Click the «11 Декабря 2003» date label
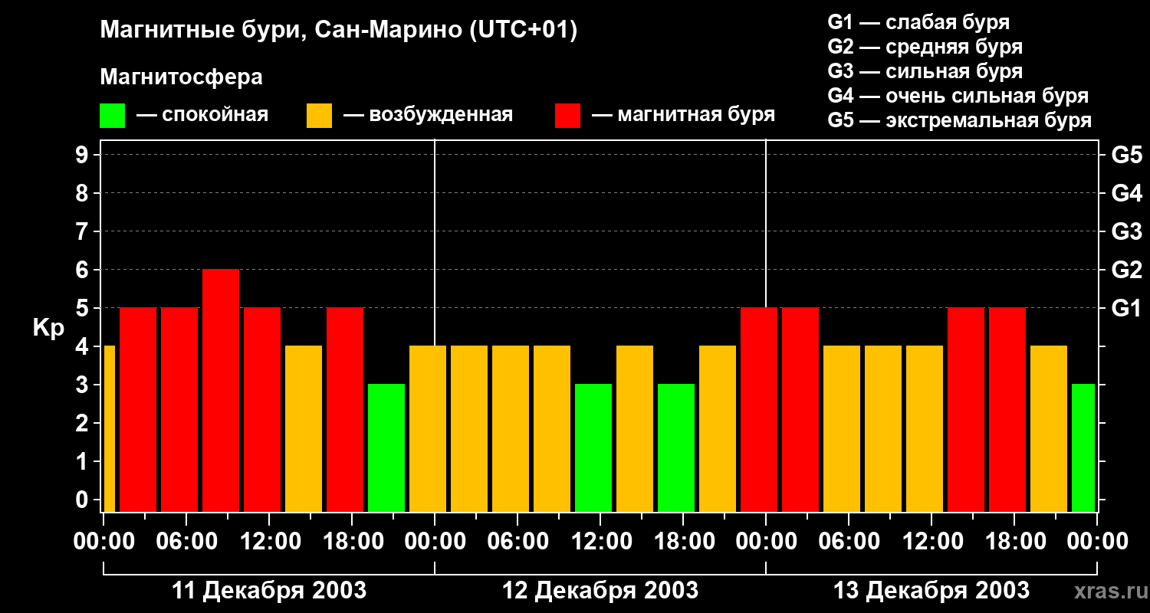Image resolution: width=1150 pixels, height=613 pixels. tap(269, 591)
